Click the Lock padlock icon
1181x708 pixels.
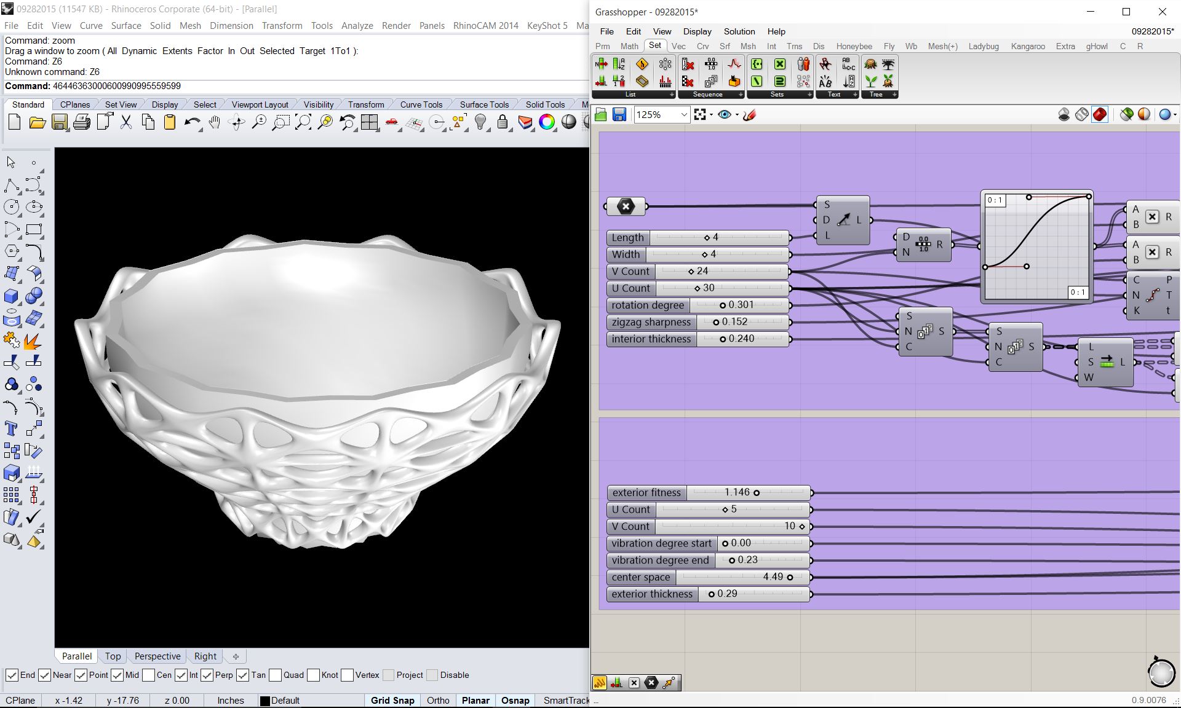[x=503, y=122]
